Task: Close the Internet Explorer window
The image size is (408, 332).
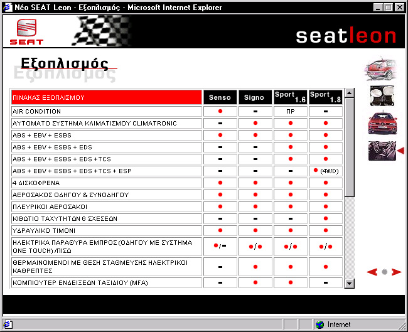Action: pos(399,8)
